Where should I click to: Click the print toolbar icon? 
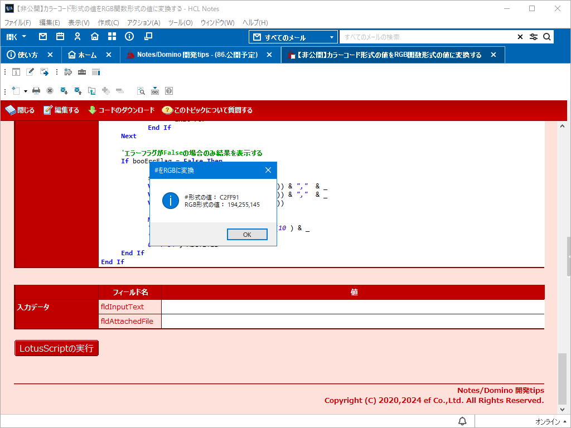(36, 90)
